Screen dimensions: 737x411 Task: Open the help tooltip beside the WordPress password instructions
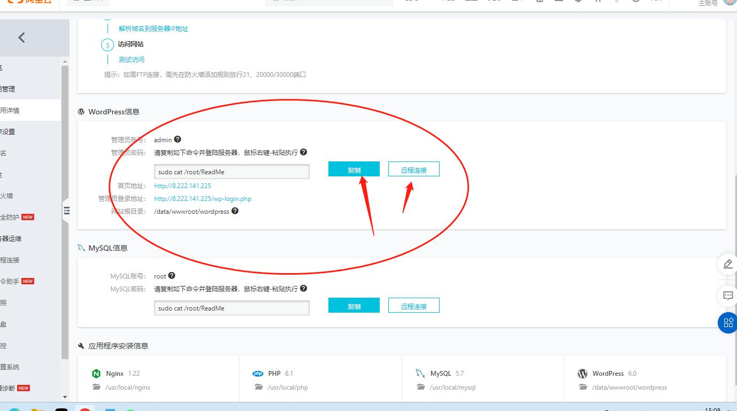(303, 152)
